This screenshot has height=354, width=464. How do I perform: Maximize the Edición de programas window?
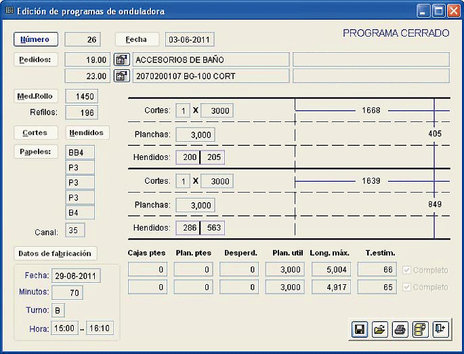(438, 12)
